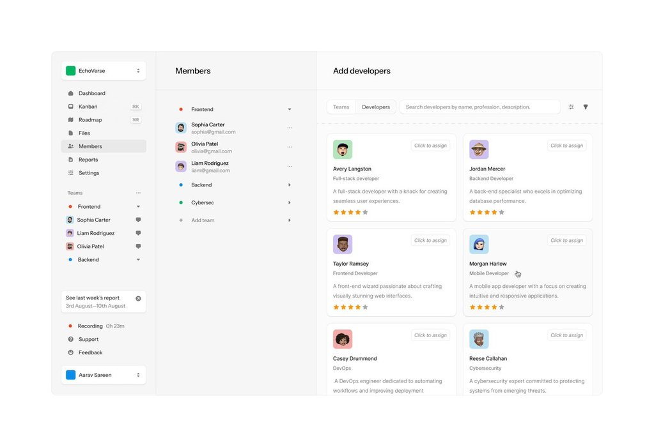Collapse the Frontend group in Members panel

click(x=290, y=110)
